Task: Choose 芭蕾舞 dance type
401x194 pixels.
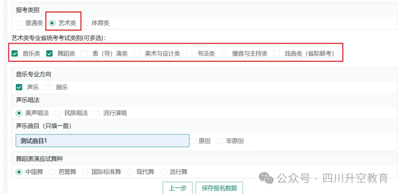Action: coord(52,172)
